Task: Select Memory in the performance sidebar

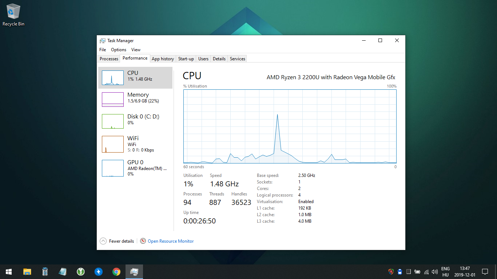Action: pos(135,100)
